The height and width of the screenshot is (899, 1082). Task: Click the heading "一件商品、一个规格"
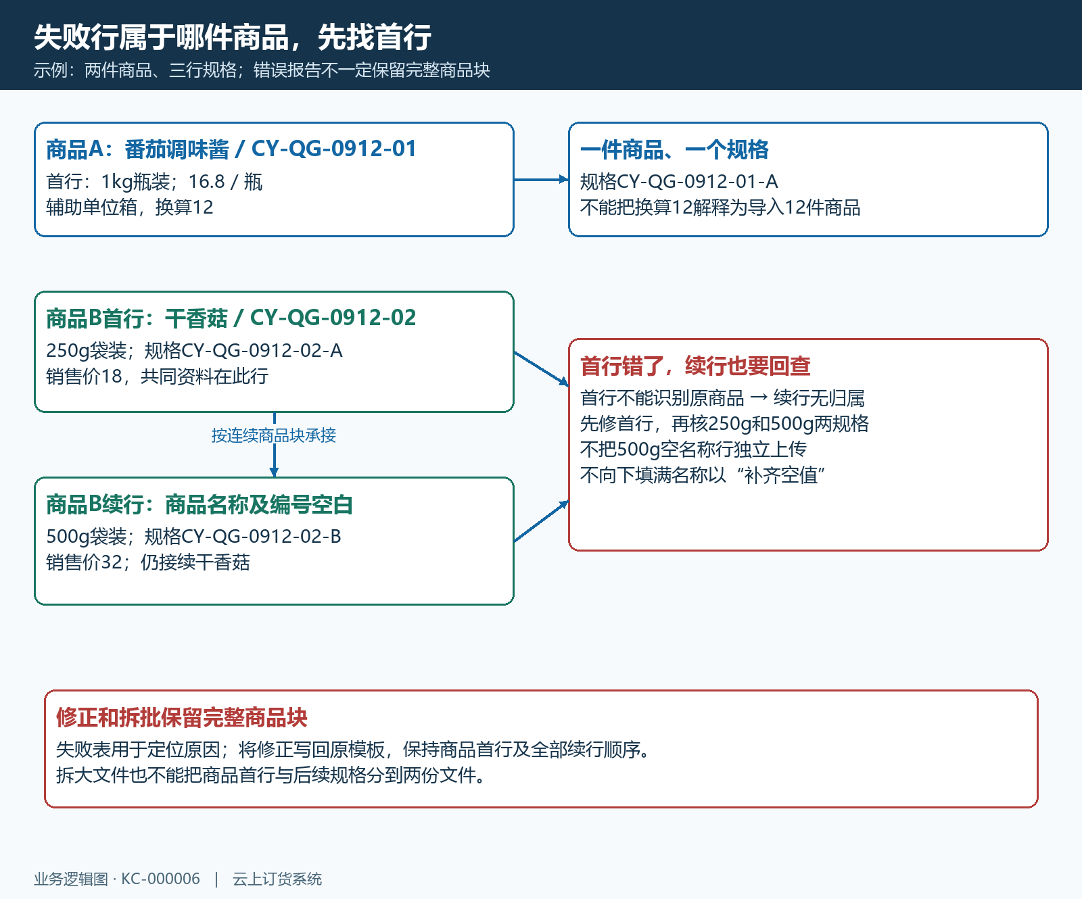(x=674, y=149)
